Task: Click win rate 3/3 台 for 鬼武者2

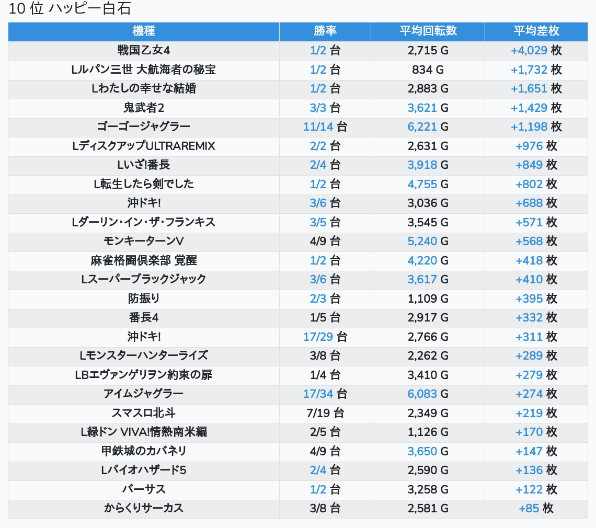Action: [325, 108]
